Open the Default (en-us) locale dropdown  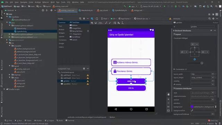point(142,18)
